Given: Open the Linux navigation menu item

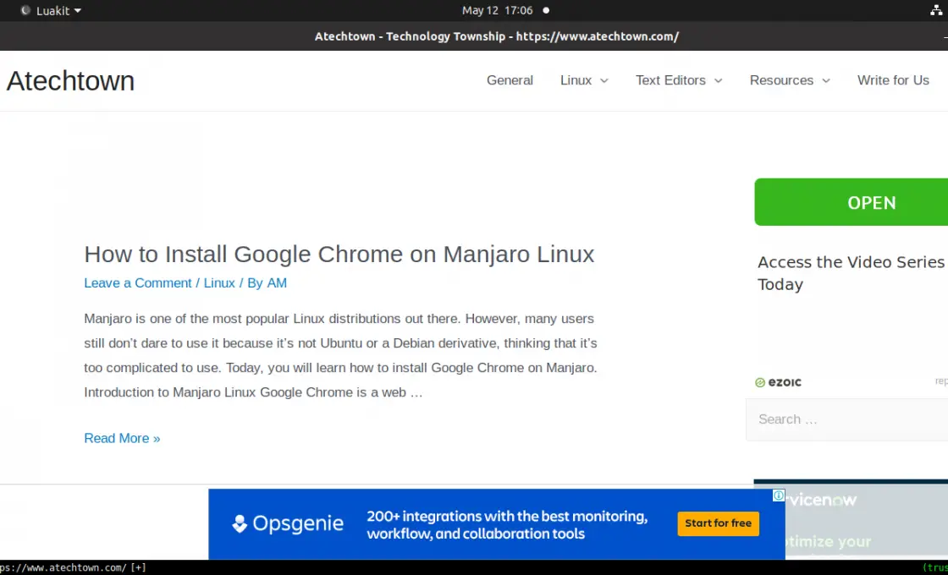Looking at the screenshot, I should pyautogui.click(x=576, y=80).
